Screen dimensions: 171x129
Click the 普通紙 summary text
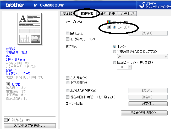coord(10,49)
